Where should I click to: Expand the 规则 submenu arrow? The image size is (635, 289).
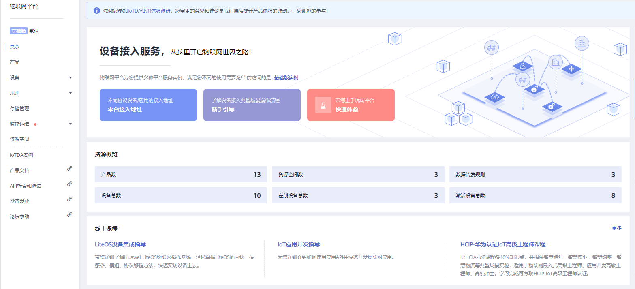(71, 93)
